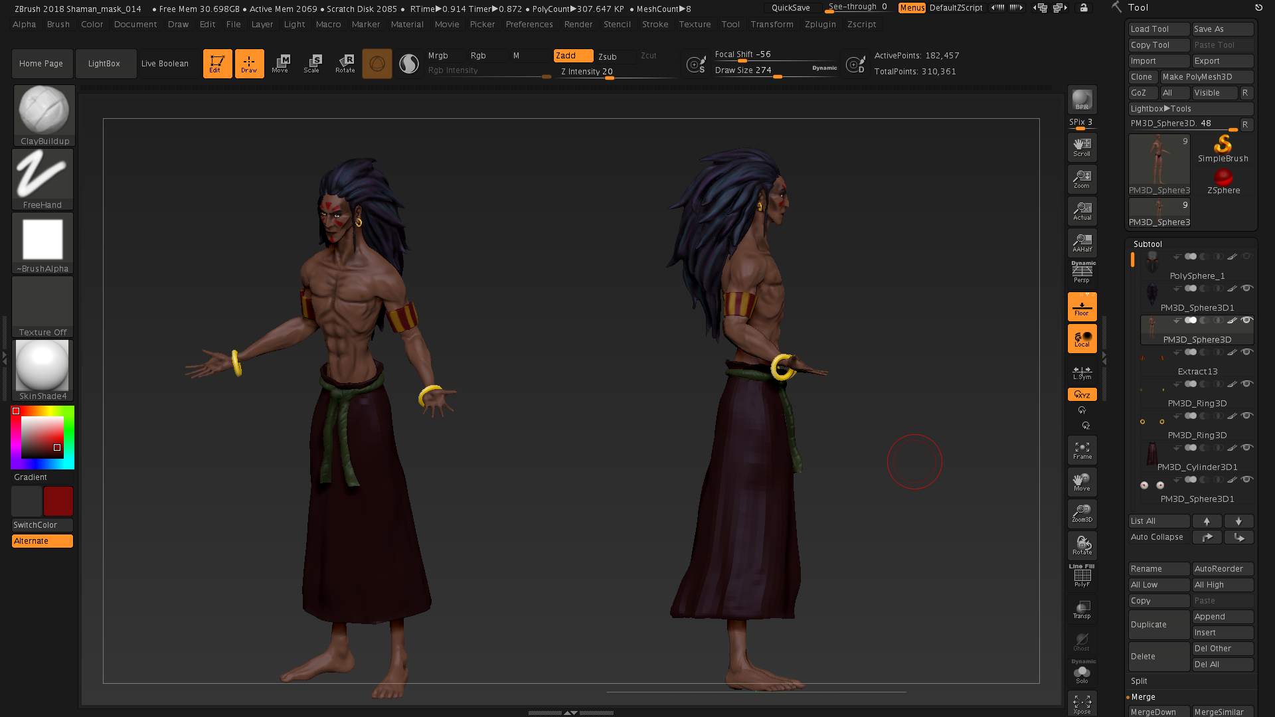Select the Scale transform icon

312,64
